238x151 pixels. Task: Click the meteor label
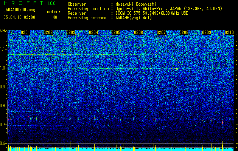(54, 12)
